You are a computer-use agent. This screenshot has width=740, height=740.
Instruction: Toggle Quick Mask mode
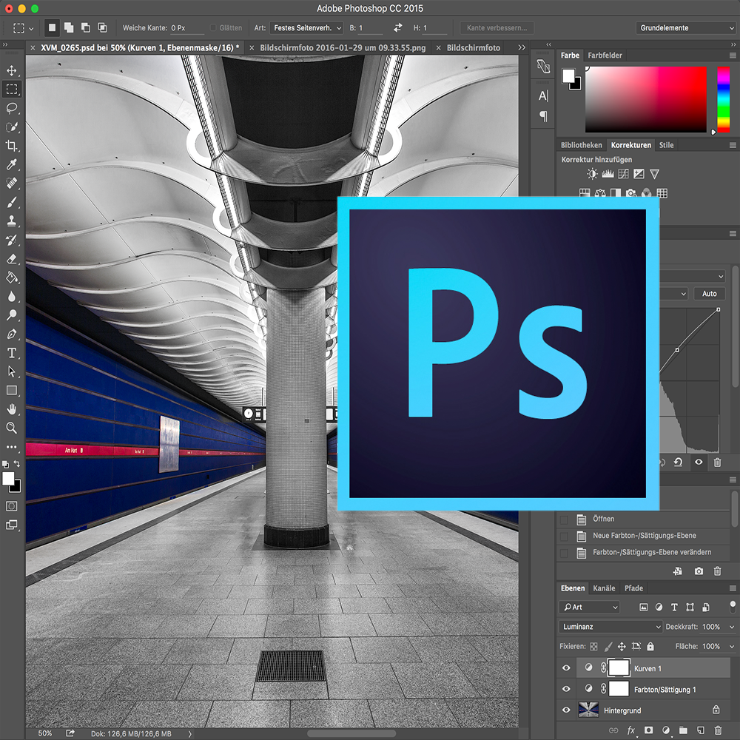click(x=11, y=506)
